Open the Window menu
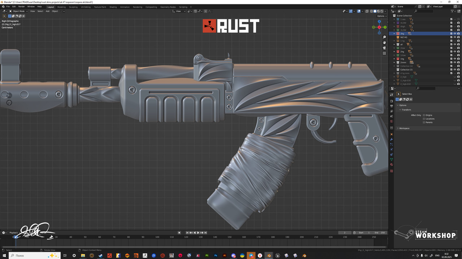 coord(31,6)
